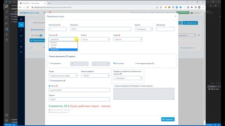Select На каждый запрос radio button
This screenshot has height=126, width=225.
136,63
